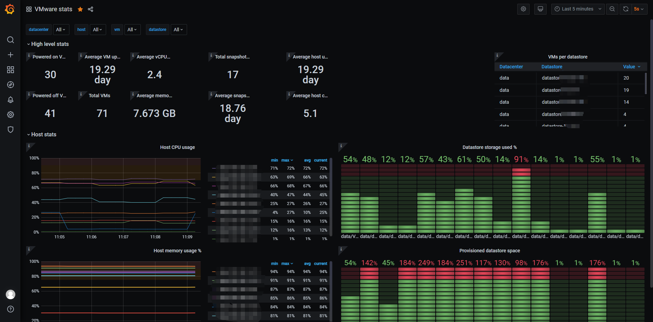The image size is (653, 322).
Task: Sort table by Value column
Action: [632, 67]
